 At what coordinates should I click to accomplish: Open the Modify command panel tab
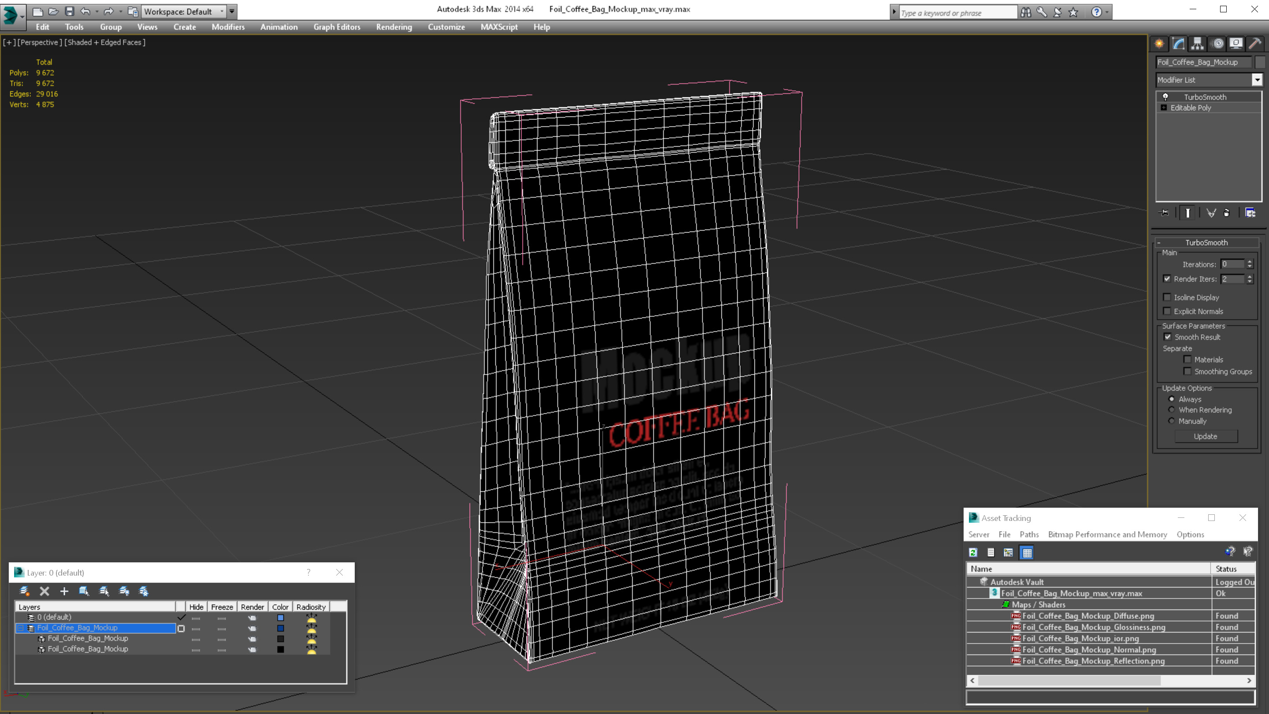coord(1178,44)
